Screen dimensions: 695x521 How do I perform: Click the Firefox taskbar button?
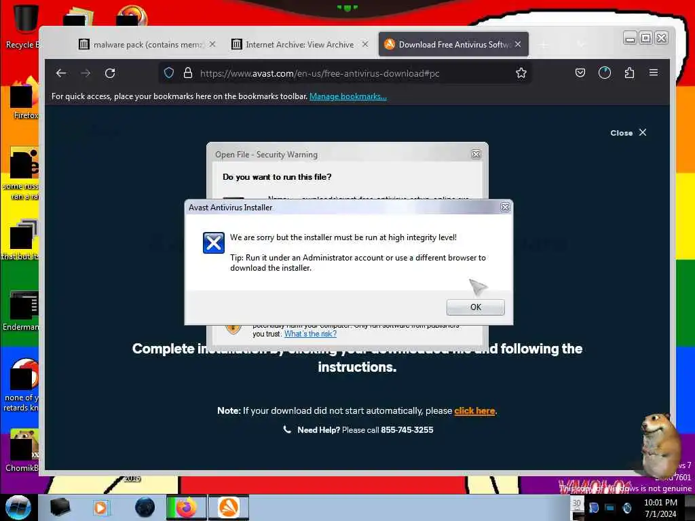[x=186, y=507]
